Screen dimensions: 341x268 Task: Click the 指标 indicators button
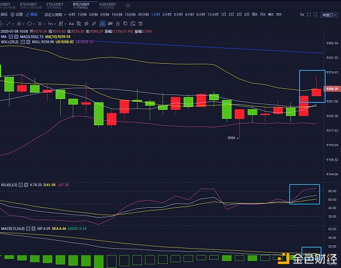click(5, 13)
